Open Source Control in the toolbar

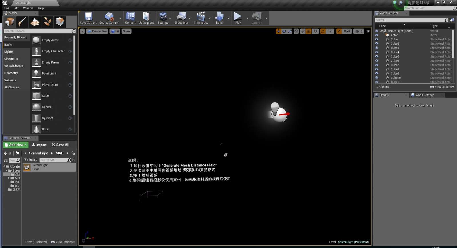coord(109,18)
